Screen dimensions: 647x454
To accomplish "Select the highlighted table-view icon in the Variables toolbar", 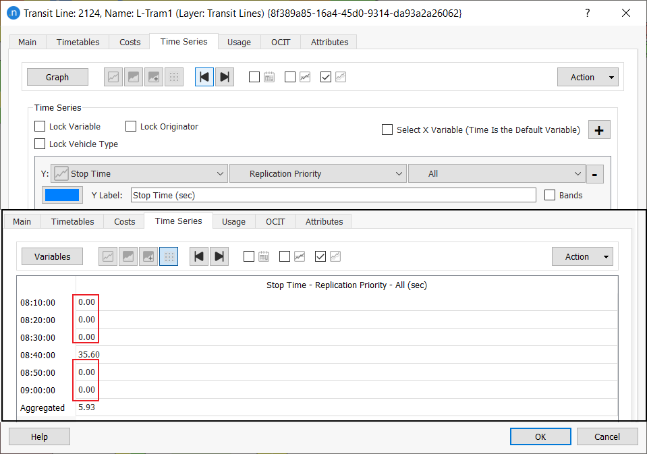I will point(169,256).
